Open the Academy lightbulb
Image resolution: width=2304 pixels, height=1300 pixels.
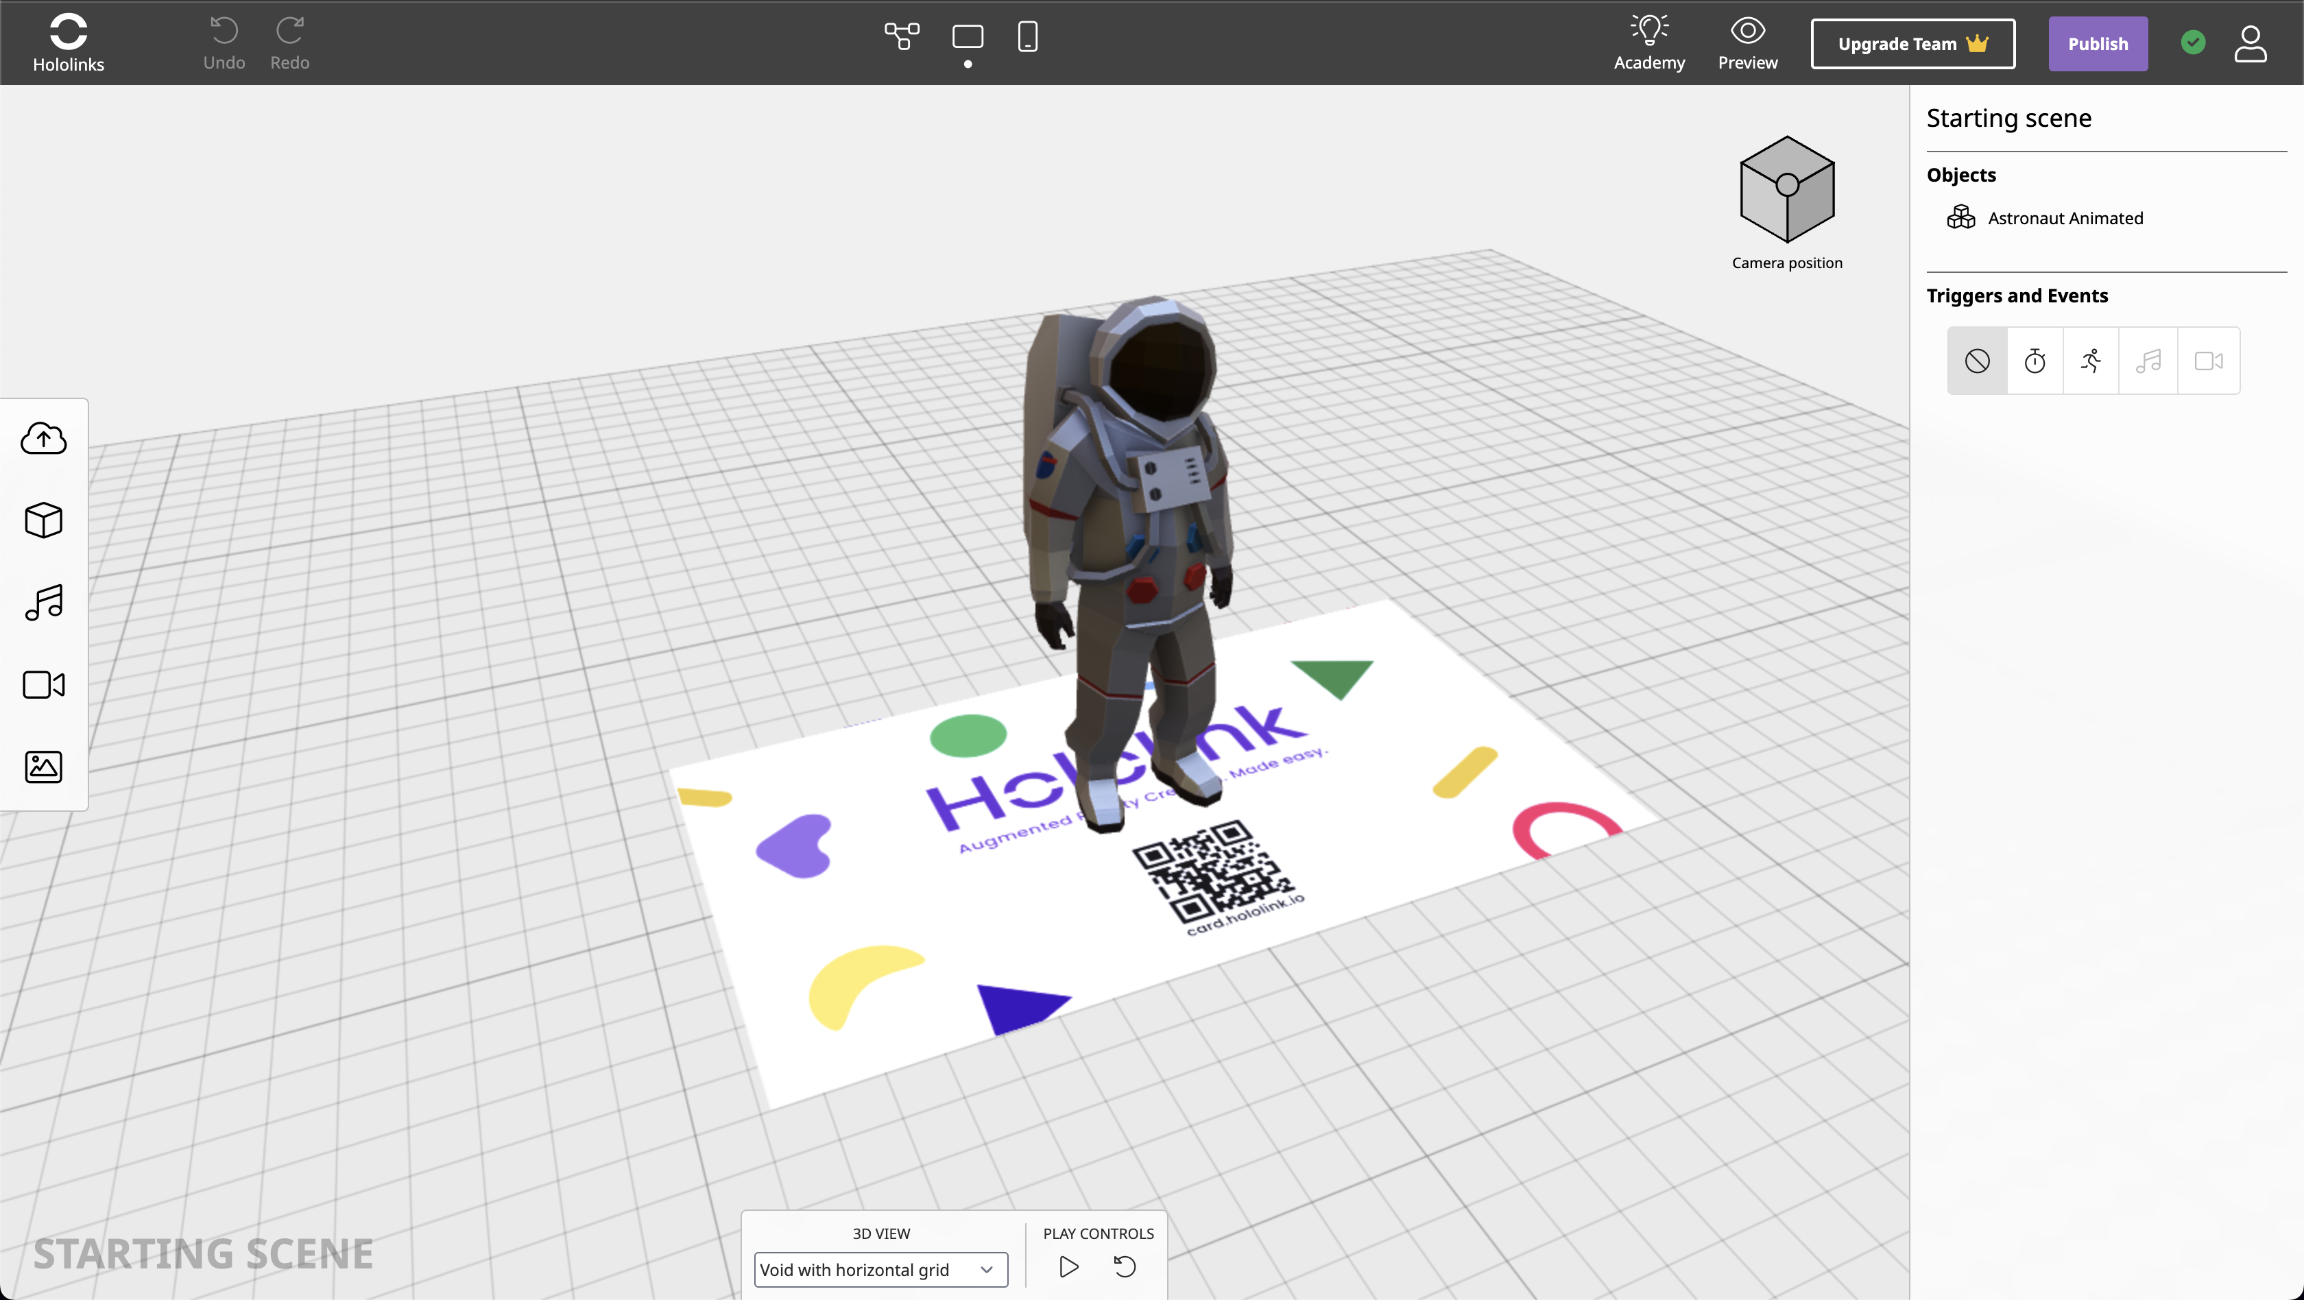click(x=1649, y=43)
